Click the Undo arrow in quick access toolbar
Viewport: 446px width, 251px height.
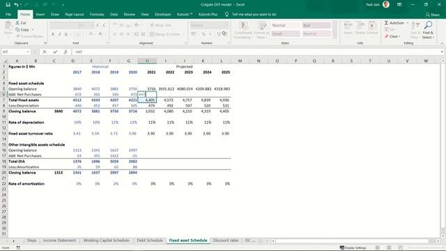17,5
